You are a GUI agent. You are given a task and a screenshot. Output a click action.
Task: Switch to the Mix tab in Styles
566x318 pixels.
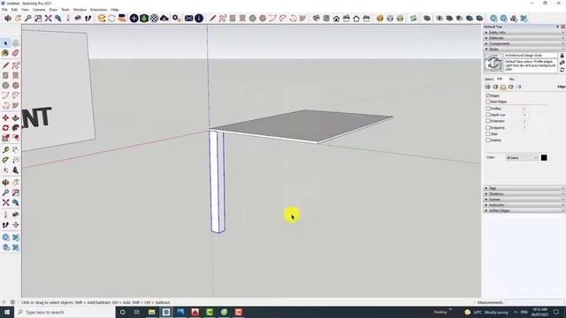[x=511, y=79]
